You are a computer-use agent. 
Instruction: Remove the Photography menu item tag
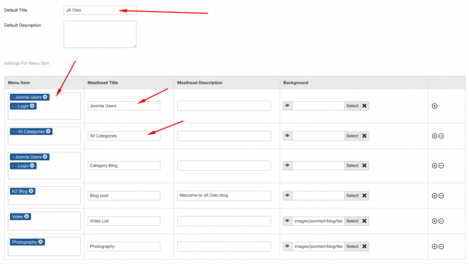click(41, 242)
